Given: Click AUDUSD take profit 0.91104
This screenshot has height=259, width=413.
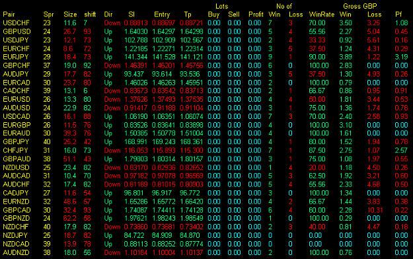Looking at the screenshot, I should pyautogui.click(x=192, y=108).
